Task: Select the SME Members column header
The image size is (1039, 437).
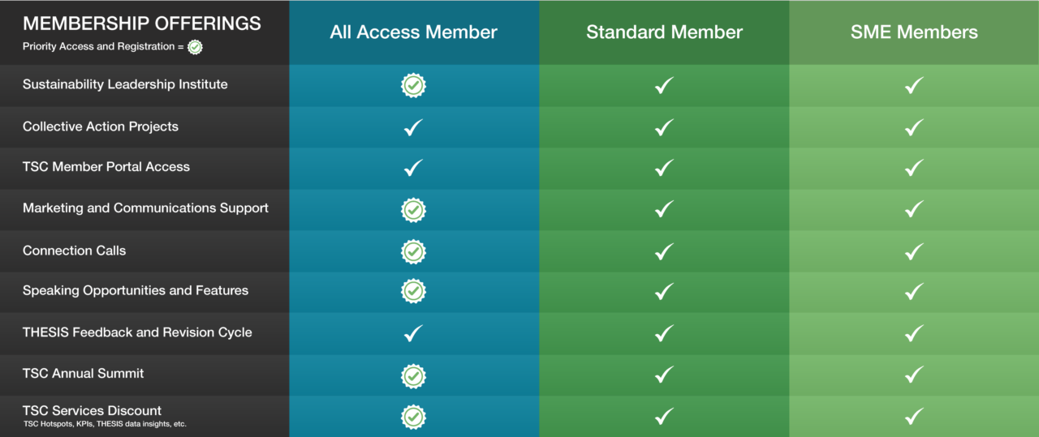Action: pyautogui.click(x=914, y=32)
